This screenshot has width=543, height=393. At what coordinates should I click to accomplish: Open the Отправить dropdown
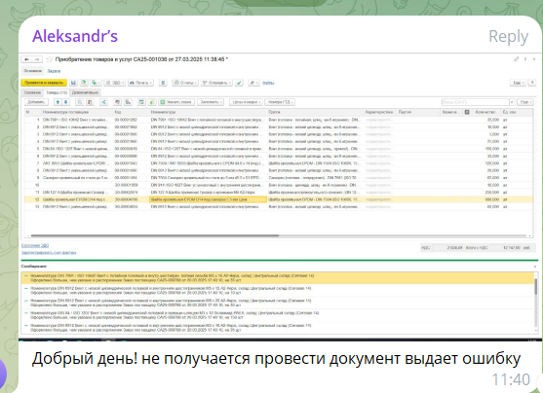[x=216, y=83]
